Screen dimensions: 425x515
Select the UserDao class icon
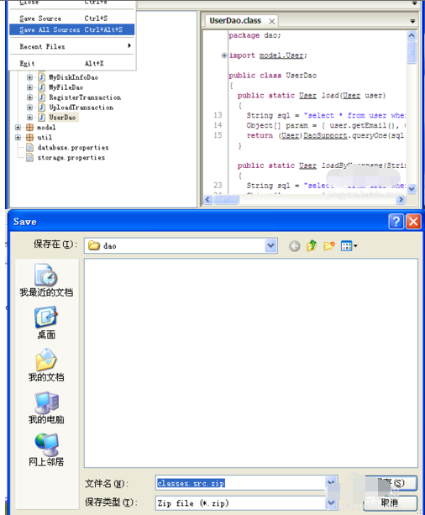coord(42,118)
